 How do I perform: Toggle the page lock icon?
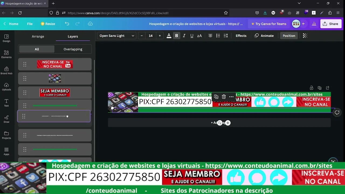311,88
